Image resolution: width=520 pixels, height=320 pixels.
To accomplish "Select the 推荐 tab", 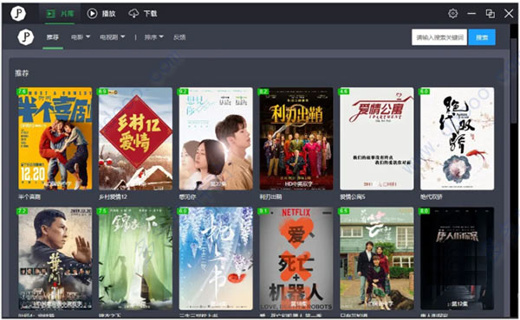I will (53, 37).
